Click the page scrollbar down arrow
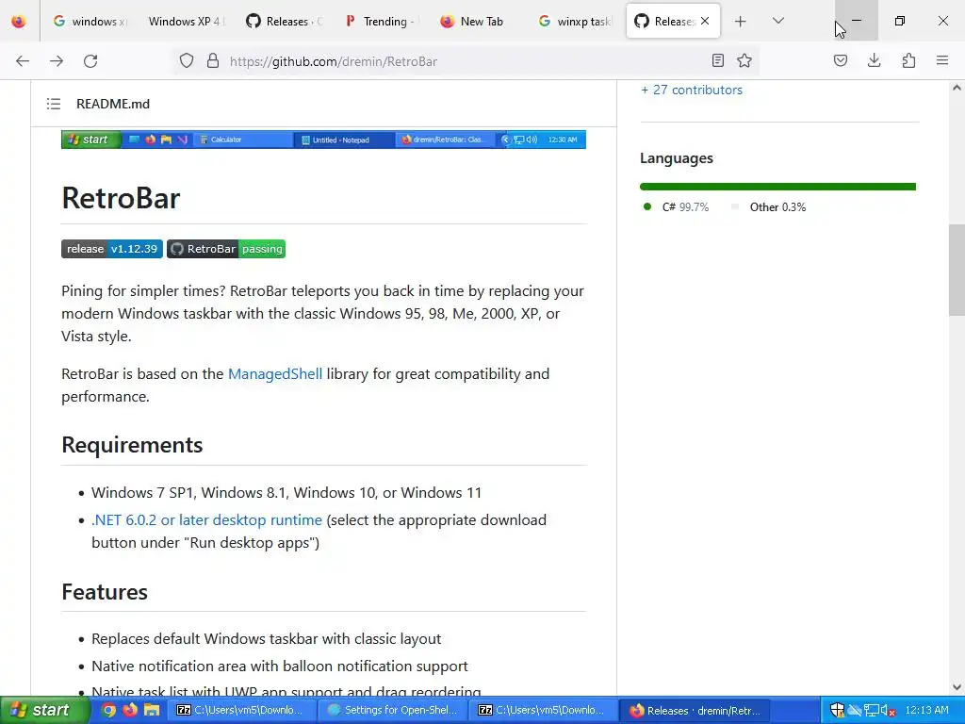Viewport: 965px width, 724px height. coord(957,687)
